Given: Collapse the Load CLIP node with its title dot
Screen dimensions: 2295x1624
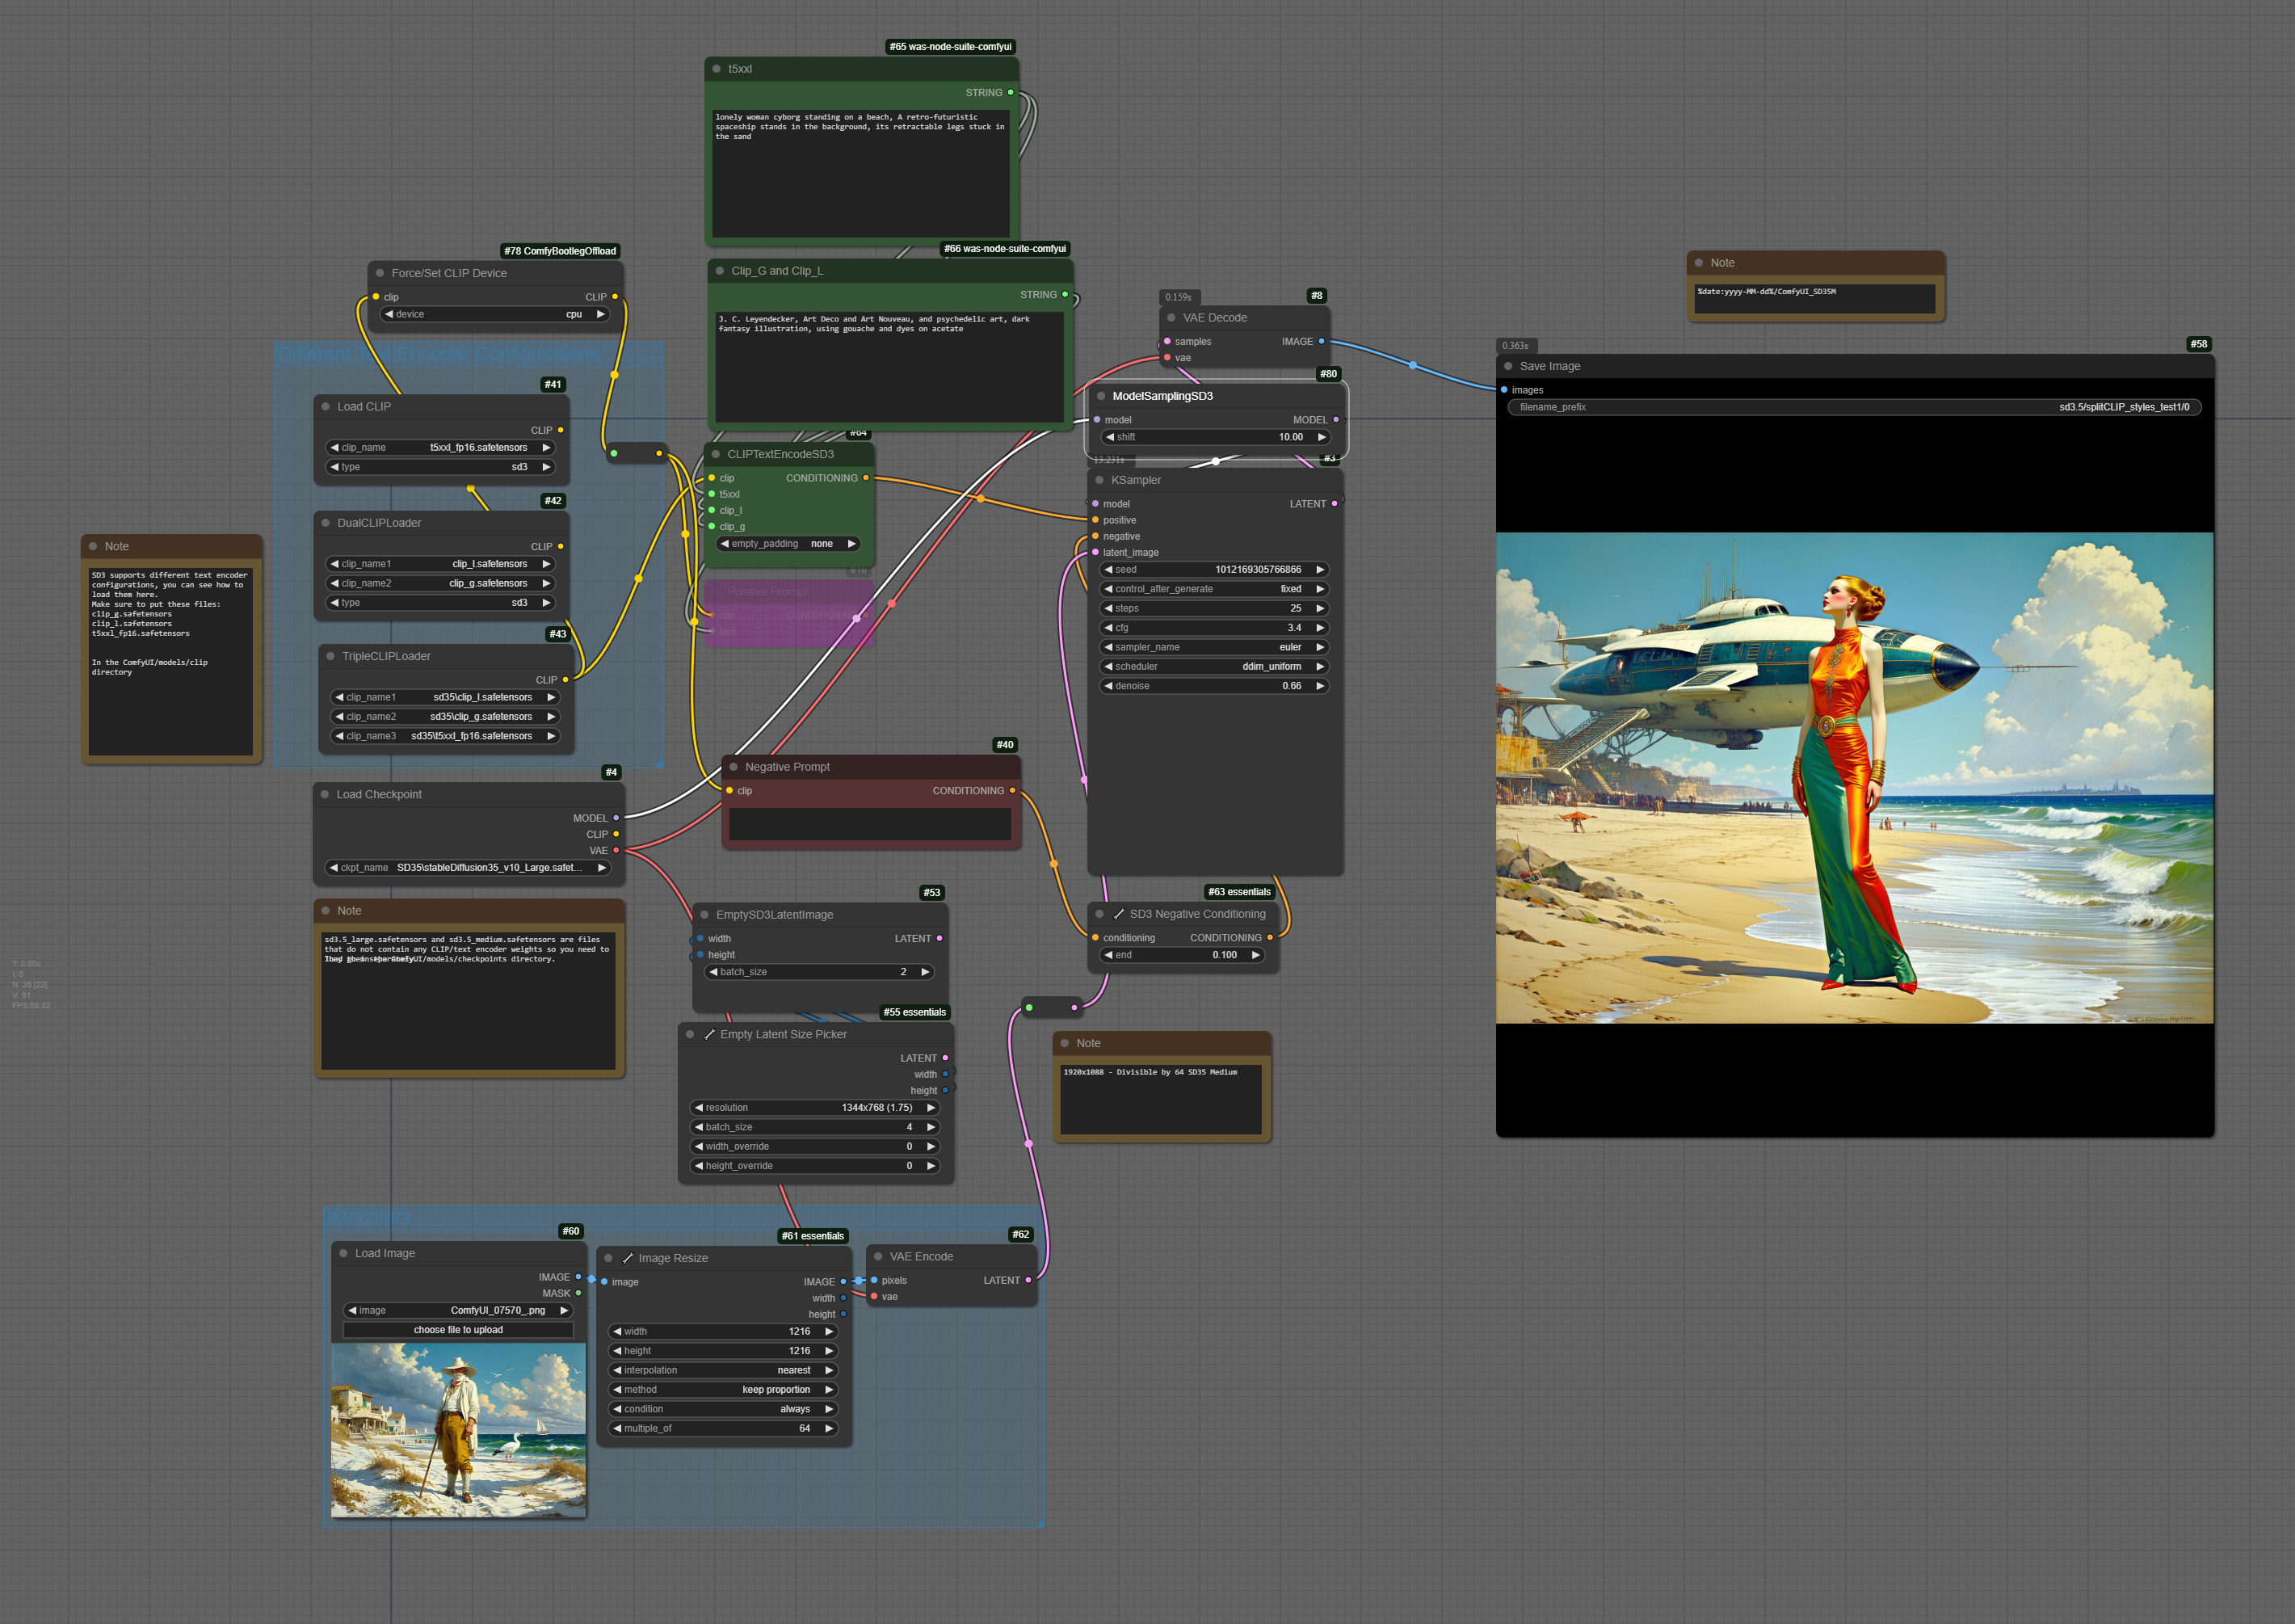Looking at the screenshot, I should click(x=326, y=407).
